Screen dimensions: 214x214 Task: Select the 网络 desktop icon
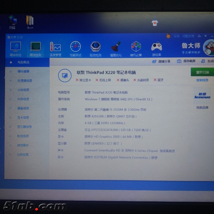12,22
